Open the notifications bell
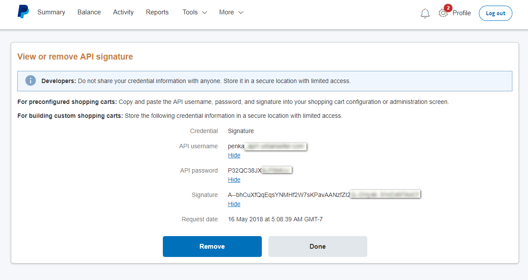This screenshot has height=280, width=528. 425,13
